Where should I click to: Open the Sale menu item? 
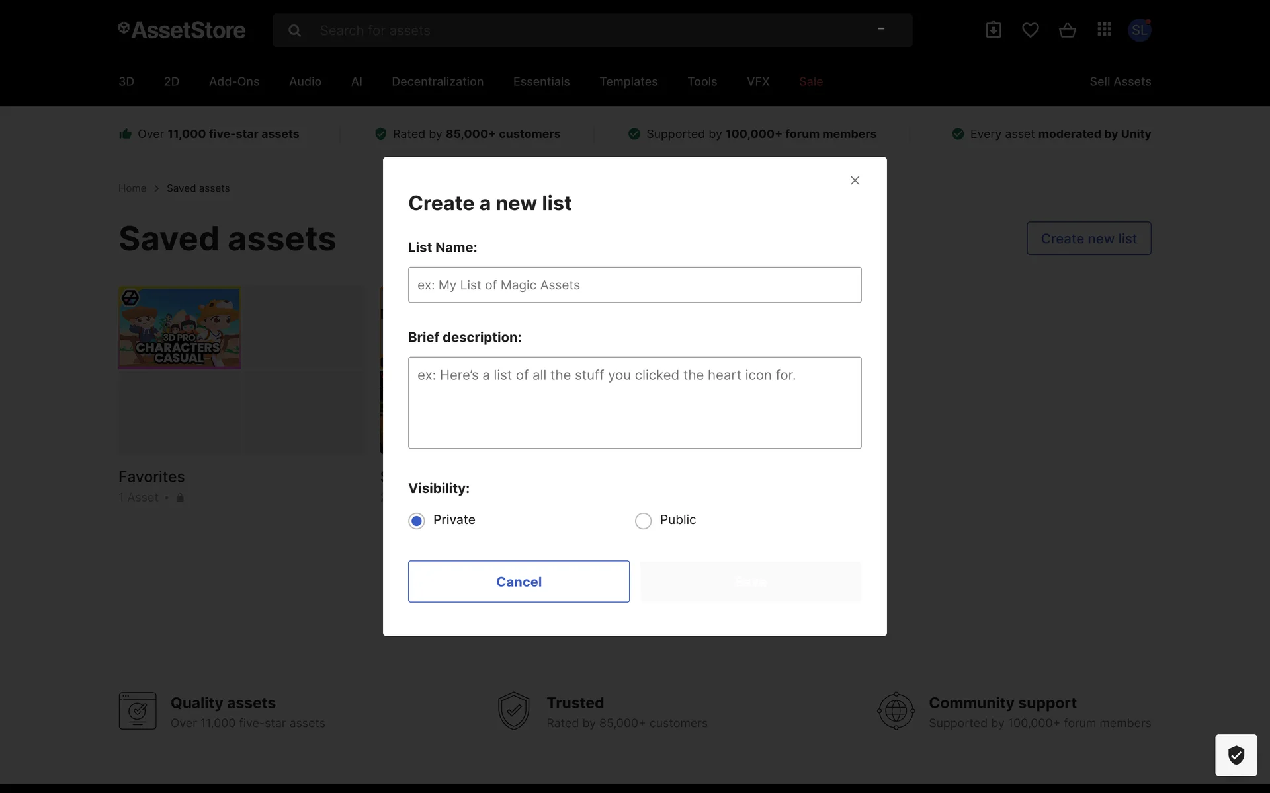pyautogui.click(x=810, y=81)
